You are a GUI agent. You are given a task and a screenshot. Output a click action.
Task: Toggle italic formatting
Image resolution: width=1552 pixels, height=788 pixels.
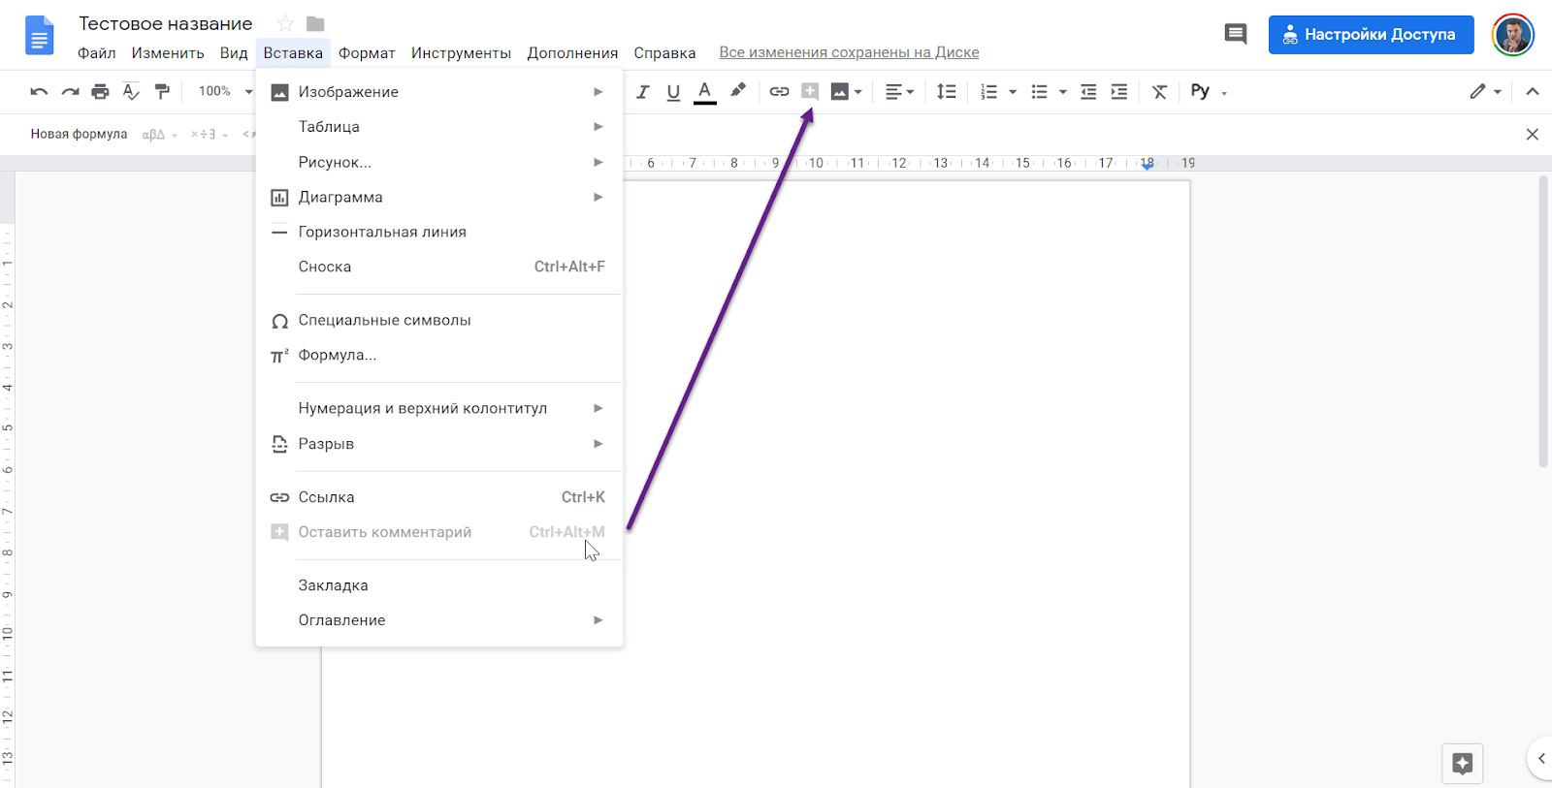tap(642, 92)
